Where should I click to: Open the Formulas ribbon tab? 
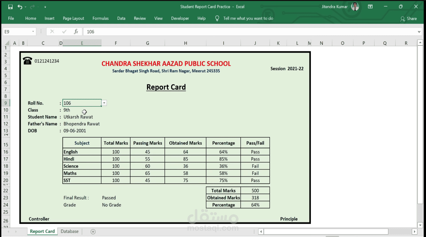pyautogui.click(x=101, y=18)
